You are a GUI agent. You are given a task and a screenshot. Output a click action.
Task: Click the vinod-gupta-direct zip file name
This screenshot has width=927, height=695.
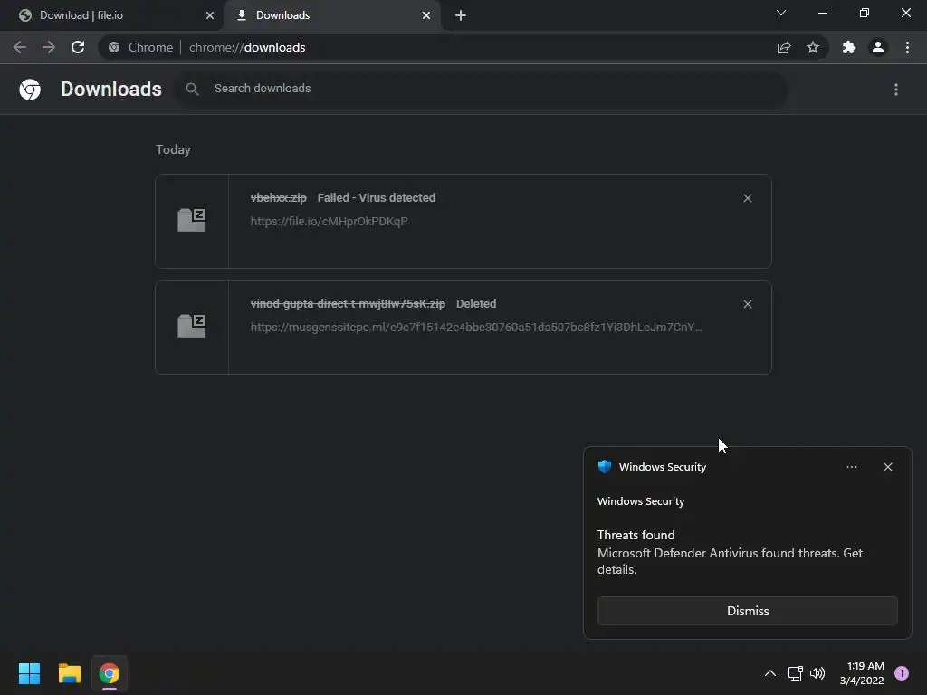pos(348,304)
